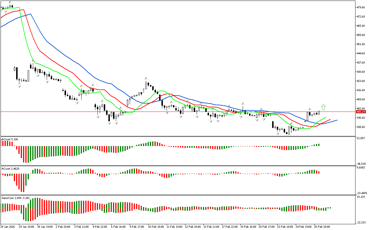Select the 25 Feb 20:00 time label
This screenshot has height=230, width=369.
point(322,227)
